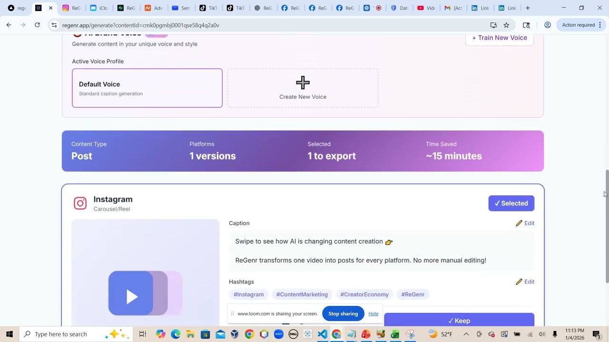Show hidden system tray icons
Image resolution: width=609 pixels, height=342 pixels.
point(466,334)
